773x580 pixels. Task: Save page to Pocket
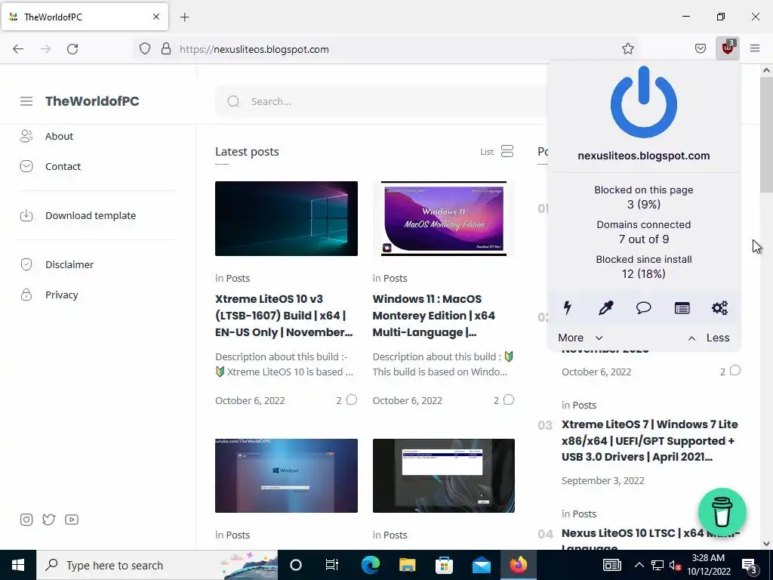tap(700, 48)
